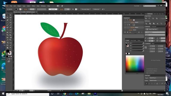Select the Paintbrush tool

[x=7, y=25]
